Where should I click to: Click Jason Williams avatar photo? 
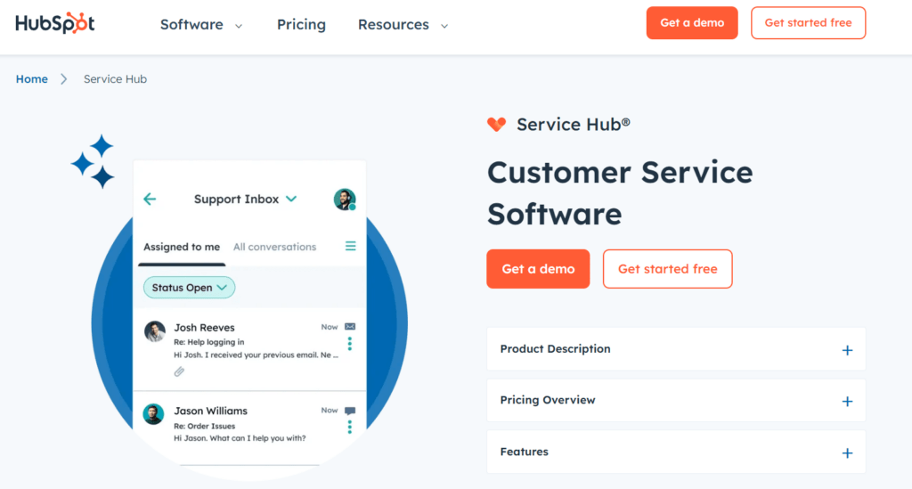click(x=153, y=414)
